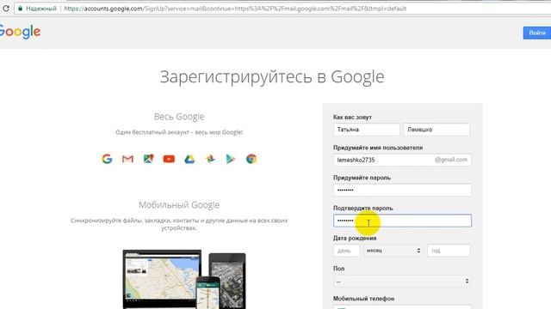This screenshot has width=551, height=309.
Task: Click the Google Search G icon
Action: 107,159
